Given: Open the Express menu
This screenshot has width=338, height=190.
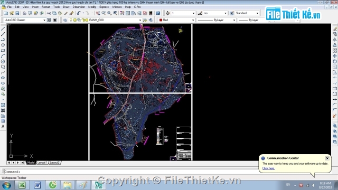Looking at the screenshot, I should click(x=104, y=7).
